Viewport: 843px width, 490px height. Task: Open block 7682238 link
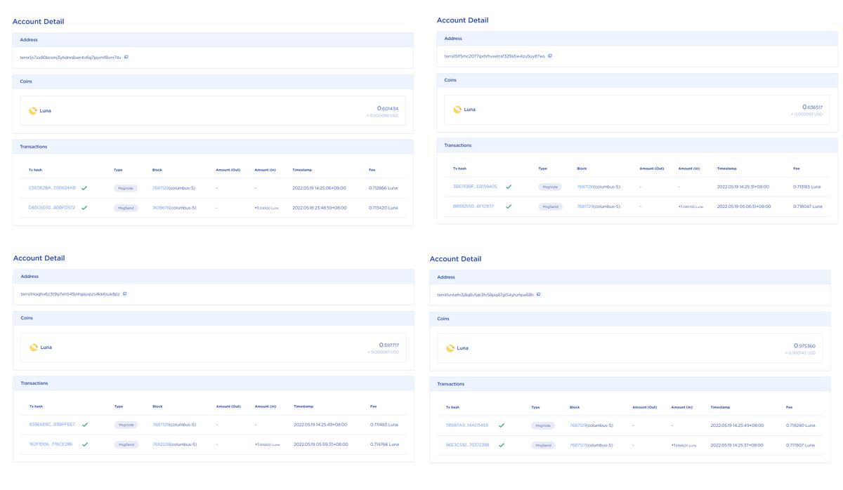click(x=161, y=444)
